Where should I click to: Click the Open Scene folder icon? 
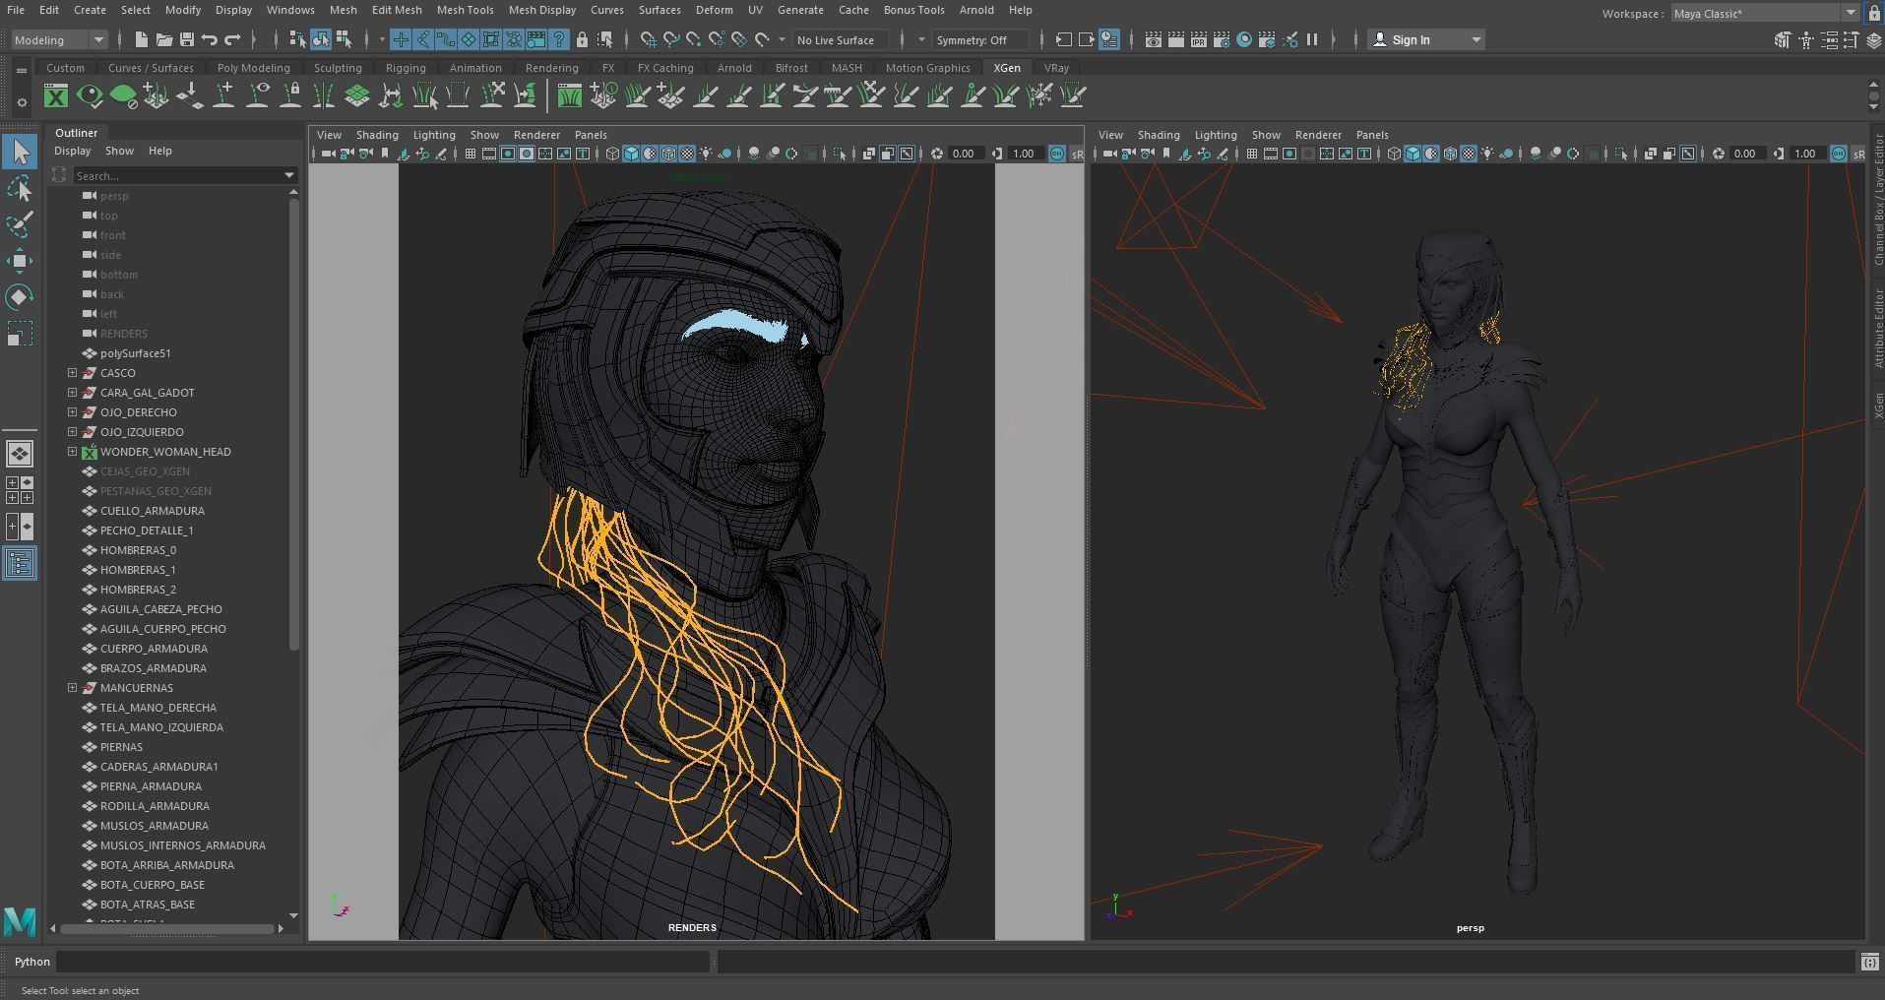[163, 39]
